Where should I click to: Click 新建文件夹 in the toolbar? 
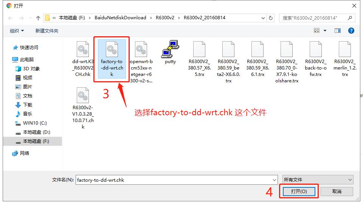point(47,31)
